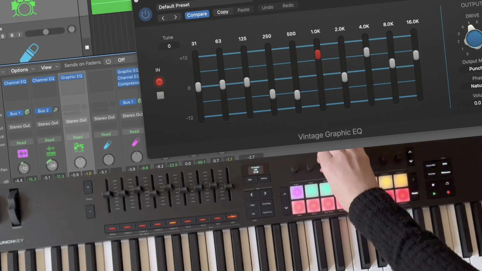The width and height of the screenshot is (482, 271).
Task: Click the purple waveform track icon
Action: coord(23,153)
